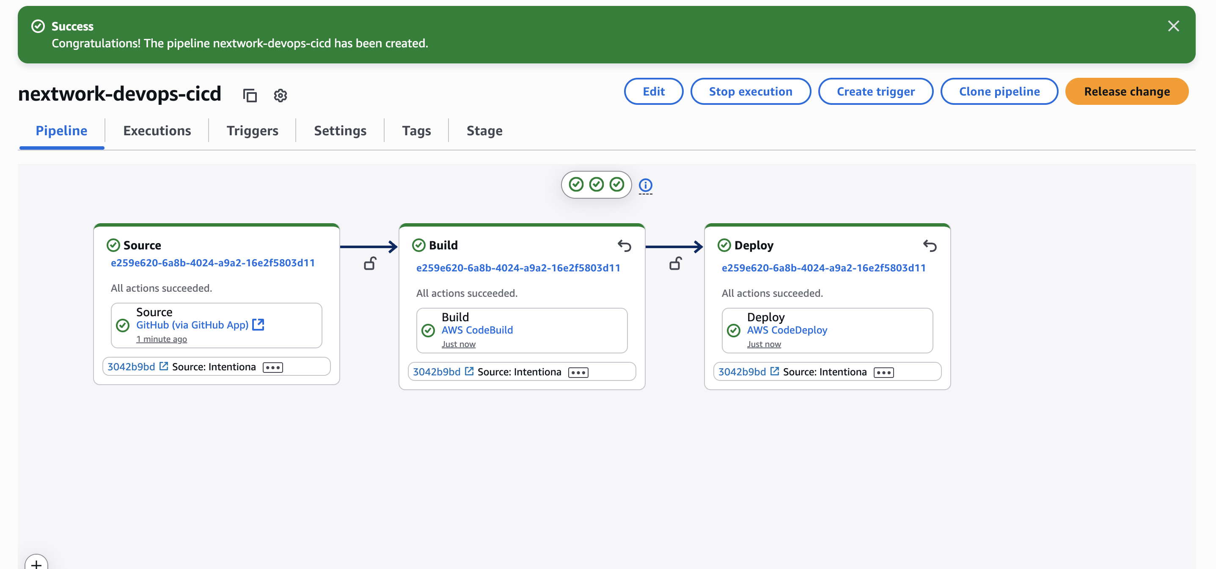Click the info icon beside the status pills
The width and height of the screenshot is (1216, 569).
pos(645,185)
